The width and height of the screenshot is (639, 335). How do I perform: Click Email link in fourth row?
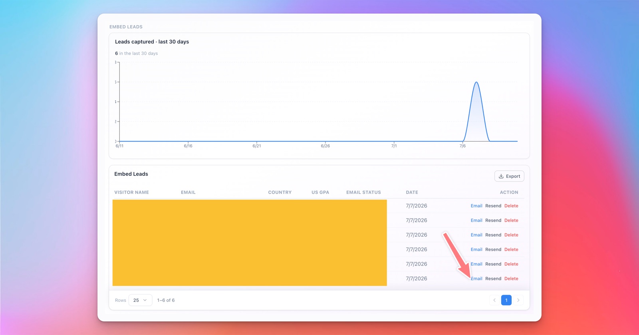[476, 249]
